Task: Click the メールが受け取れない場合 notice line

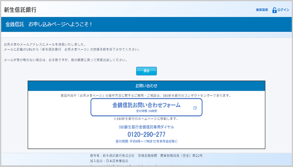Action: pos(65,60)
